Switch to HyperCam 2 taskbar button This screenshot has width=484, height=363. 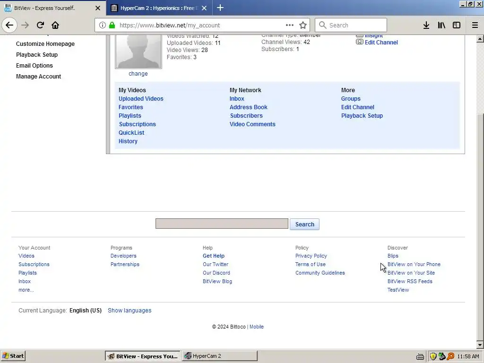(x=219, y=356)
